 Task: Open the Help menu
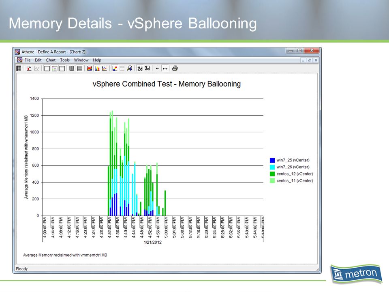(97, 60)
